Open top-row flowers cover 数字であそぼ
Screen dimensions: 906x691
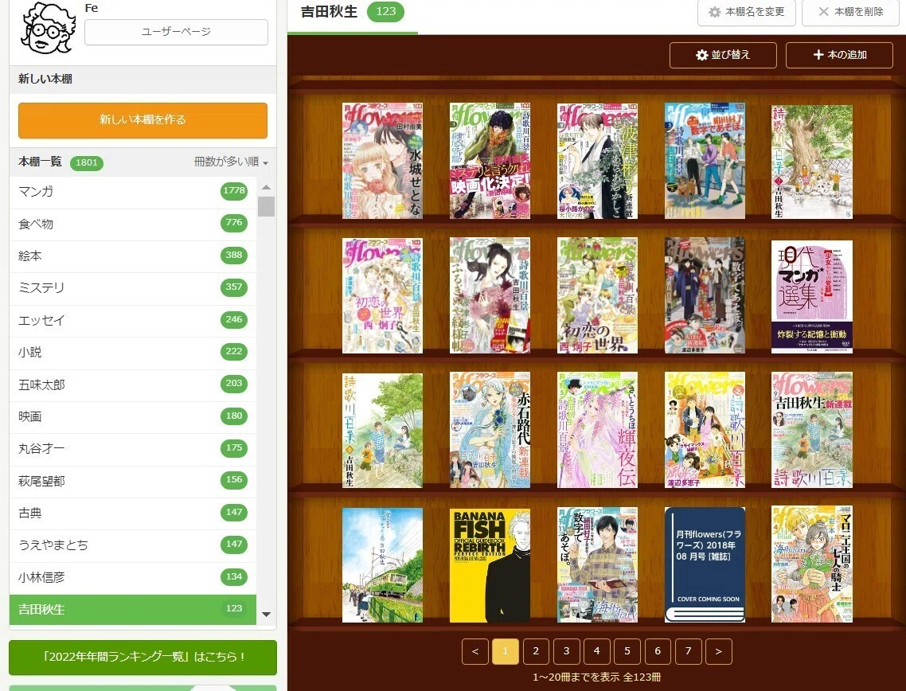(x=705, y=161)
